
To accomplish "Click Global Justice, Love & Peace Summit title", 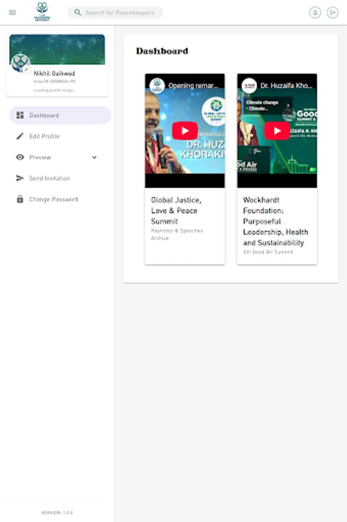I will (176, 211).
